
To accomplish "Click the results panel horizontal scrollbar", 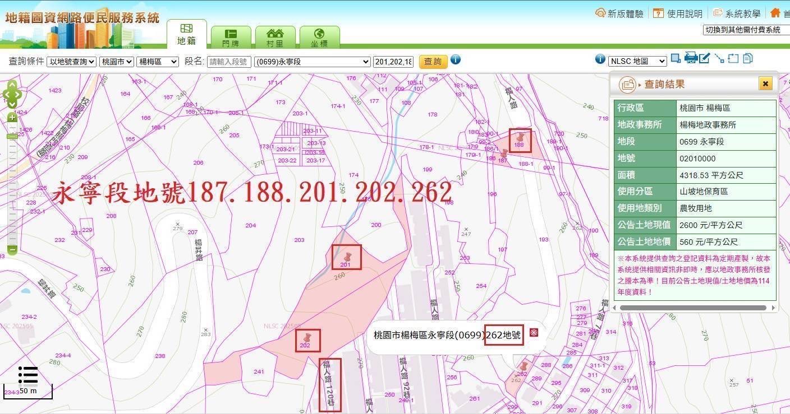I will coord(692,308).
